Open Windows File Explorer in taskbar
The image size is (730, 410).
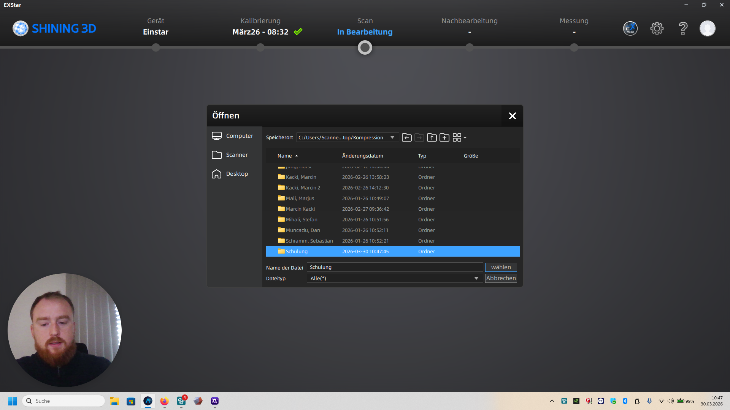pos(114,401)
